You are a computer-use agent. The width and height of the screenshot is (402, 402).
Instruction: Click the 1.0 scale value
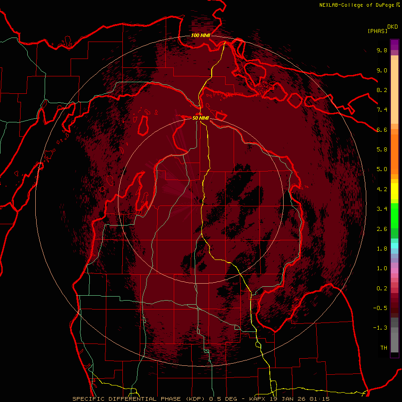pos(382,268)
